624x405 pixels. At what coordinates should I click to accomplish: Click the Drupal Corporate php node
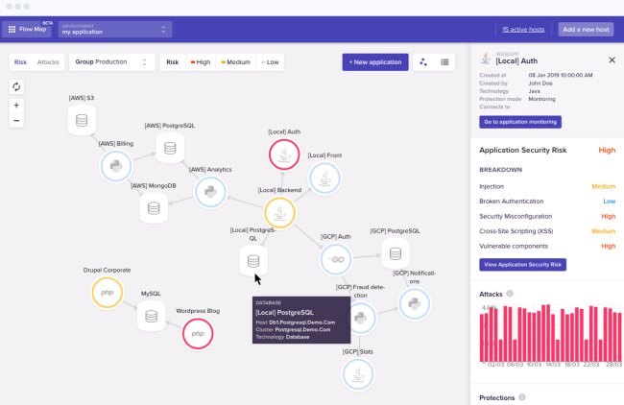[x=108, y=293]
